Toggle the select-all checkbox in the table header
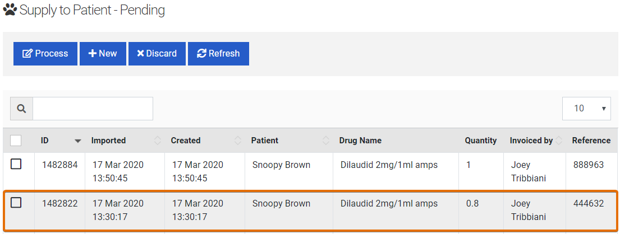This screenshot has height=234, width=620. tap(16, 141)
